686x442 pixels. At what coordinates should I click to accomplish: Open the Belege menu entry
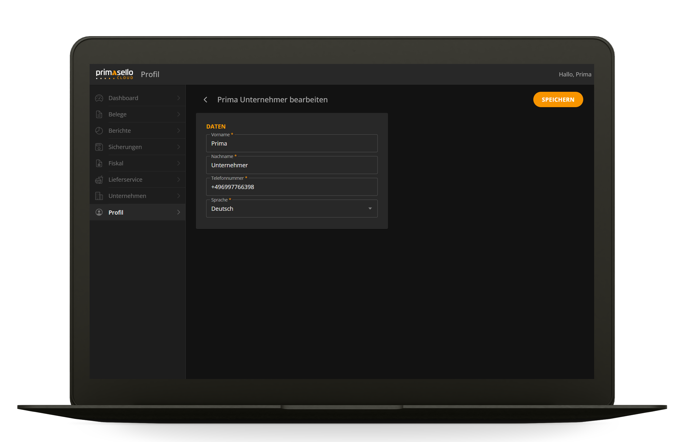pos(117,114)
